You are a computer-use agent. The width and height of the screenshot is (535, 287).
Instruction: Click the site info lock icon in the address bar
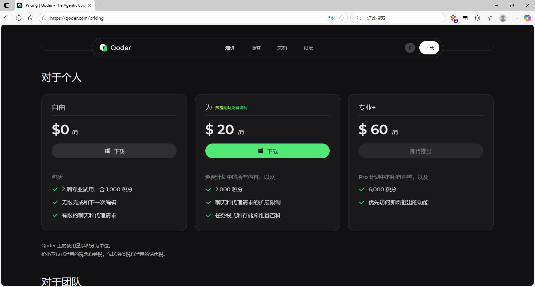click(44, 18)
